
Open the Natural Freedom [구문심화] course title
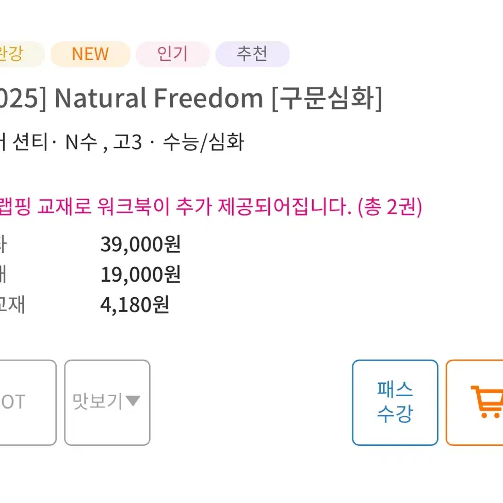coord(191,98)
